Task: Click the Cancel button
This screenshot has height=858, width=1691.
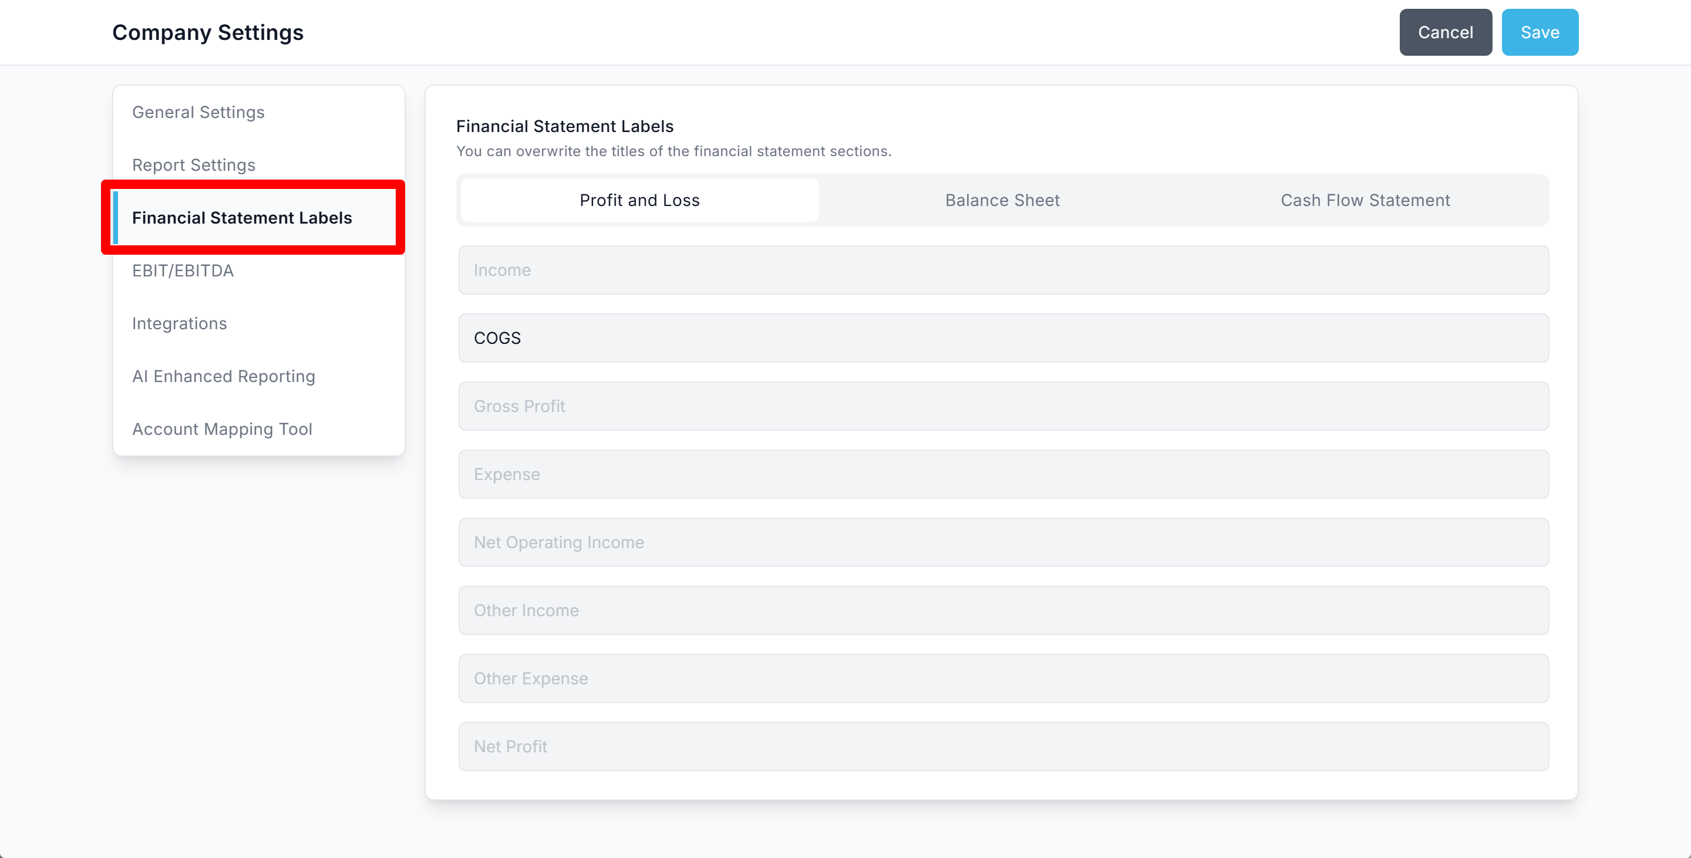Action: pyautogui.click(x=1445, y=32)
